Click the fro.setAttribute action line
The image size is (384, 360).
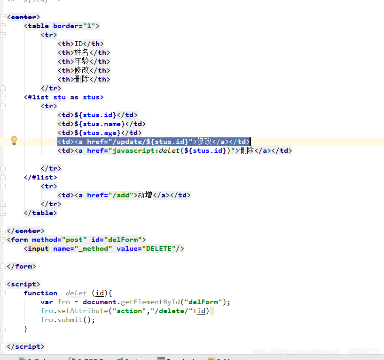(125, 311)
